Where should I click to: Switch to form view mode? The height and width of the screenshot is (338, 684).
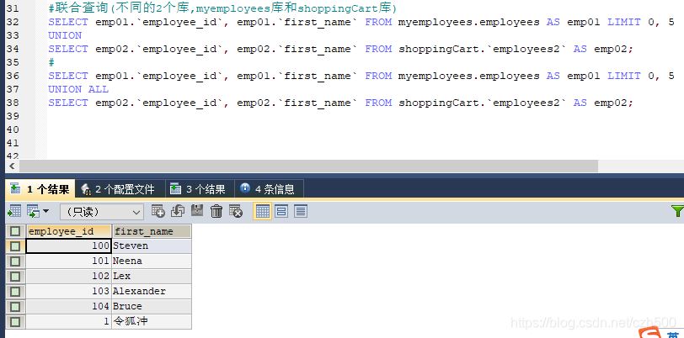[281, 211]
